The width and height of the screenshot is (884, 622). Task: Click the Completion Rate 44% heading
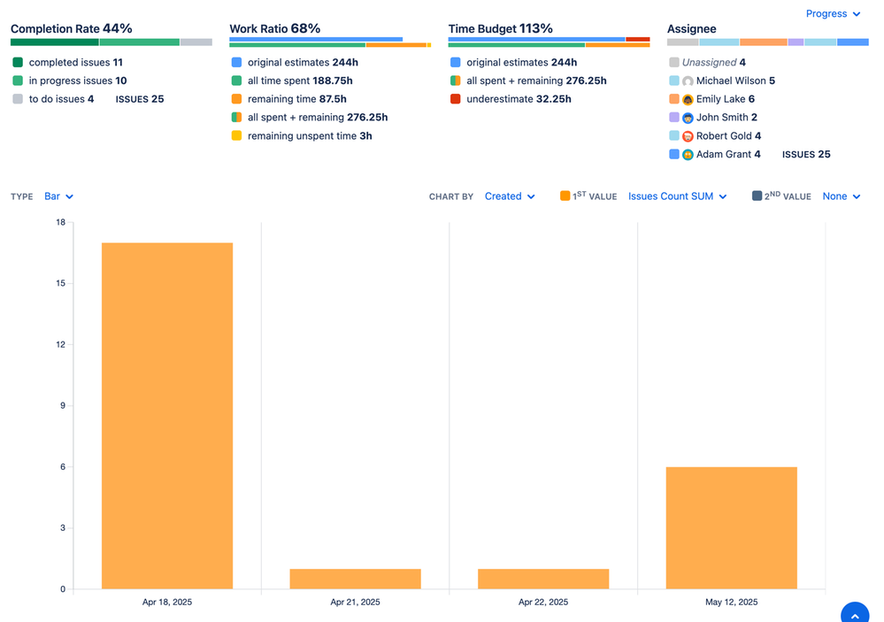click(x=71, y=29)
